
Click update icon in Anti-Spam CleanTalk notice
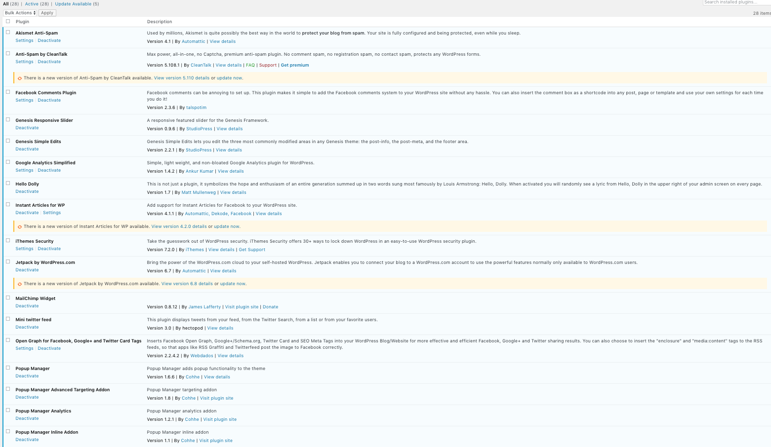[x=20, y=78]
